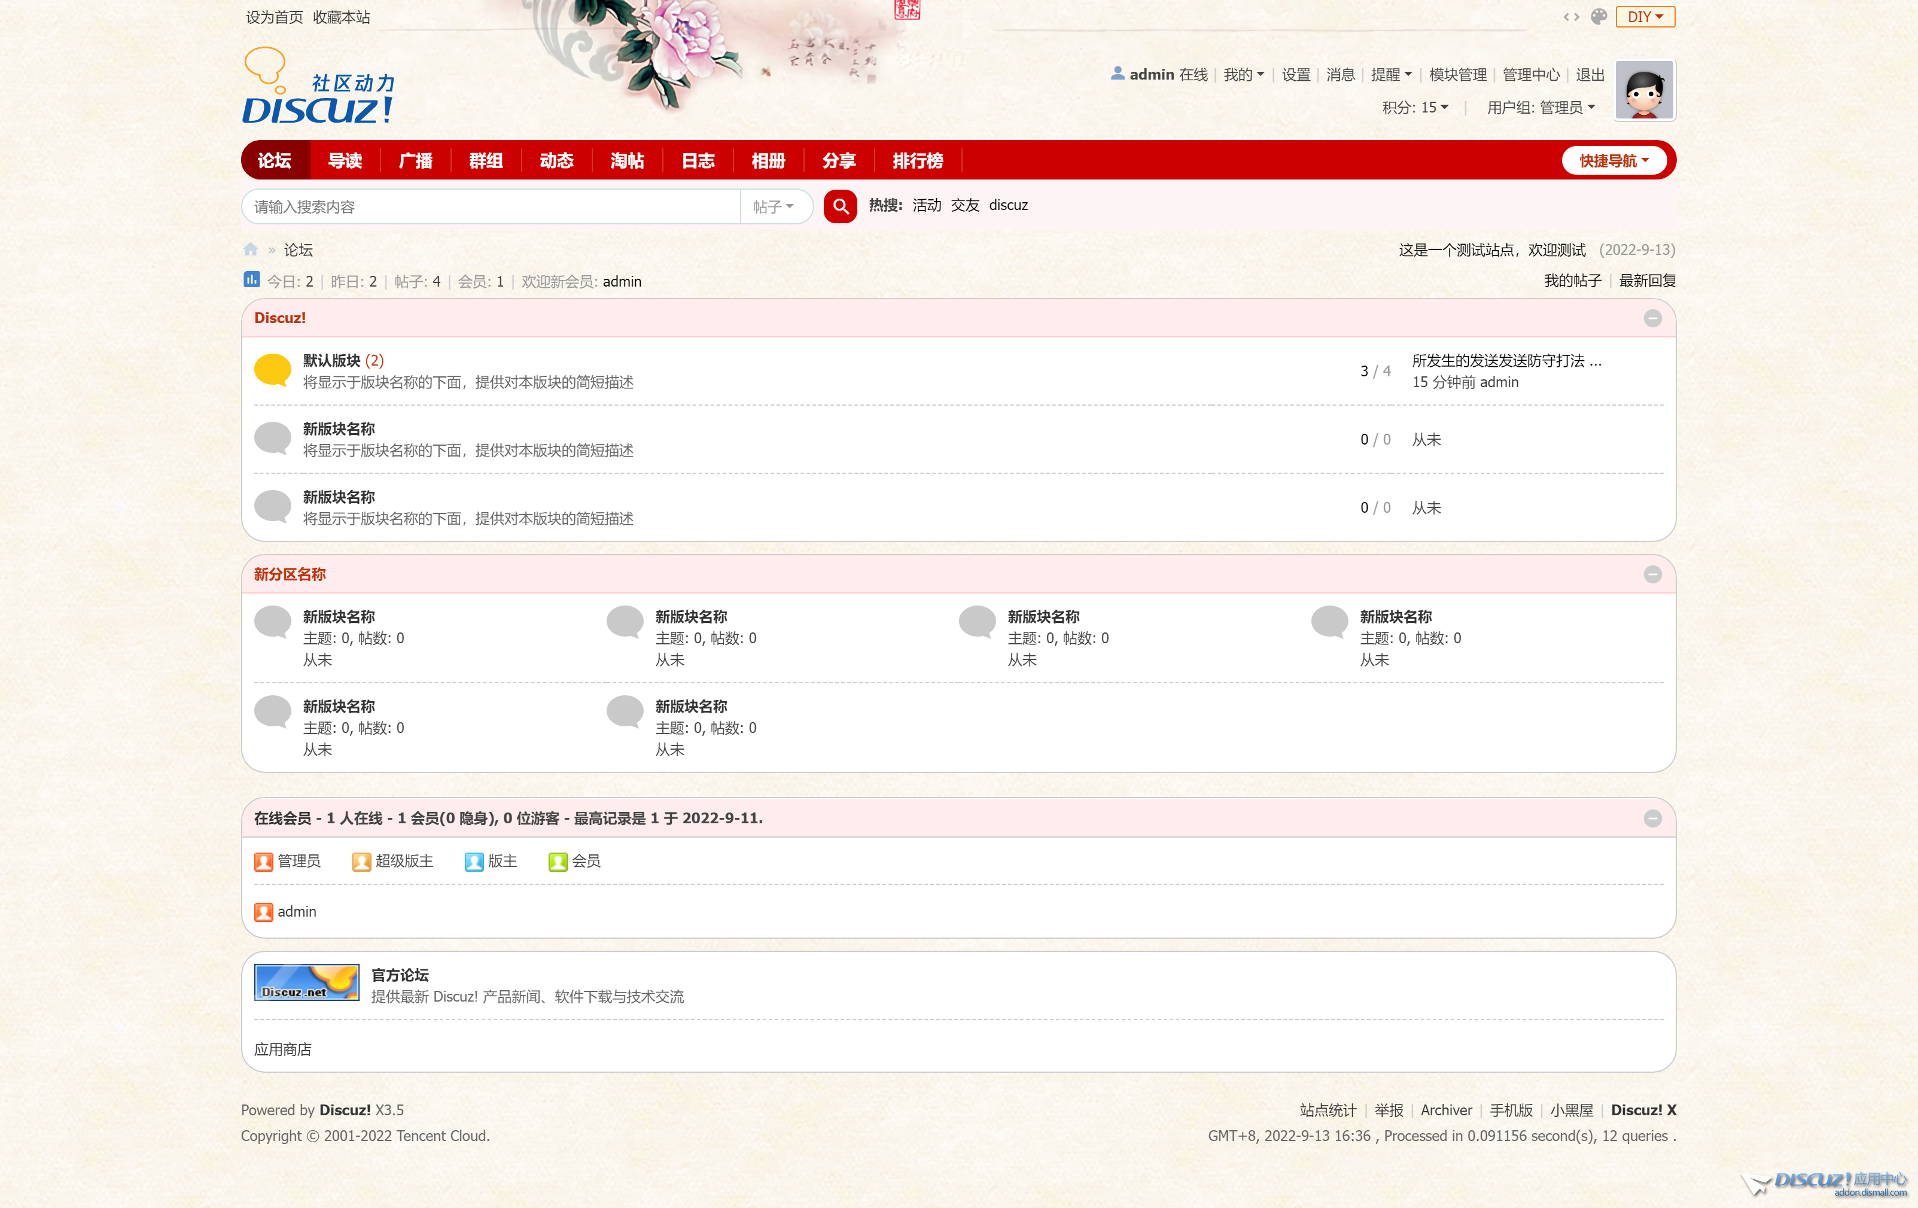Image resolution: width=1918 pixels, height=1208 pixels.
Task: Select the 分享 navigation tab
Action: click(x=839, y=160)
